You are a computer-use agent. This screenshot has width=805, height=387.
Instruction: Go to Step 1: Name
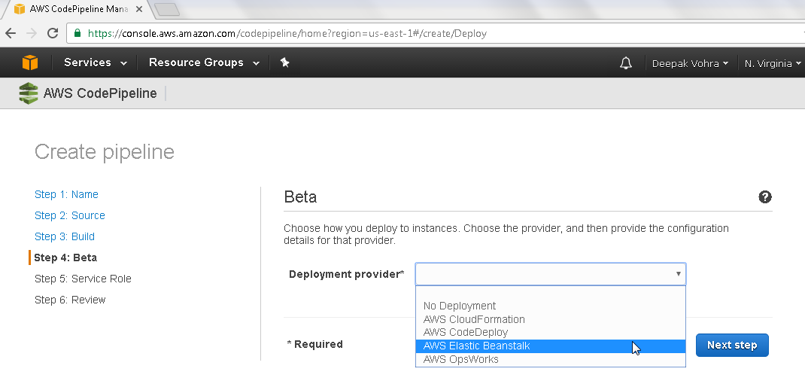(x=66, y=194)
